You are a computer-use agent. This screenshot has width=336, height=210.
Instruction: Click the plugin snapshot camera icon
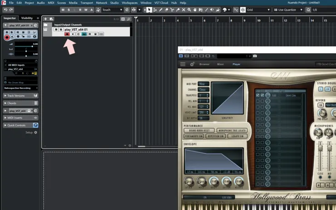coord(255,56)
